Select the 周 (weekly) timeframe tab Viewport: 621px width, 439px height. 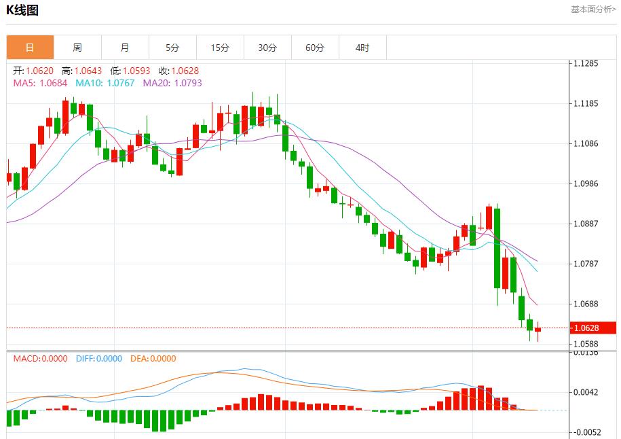point(77,48)
